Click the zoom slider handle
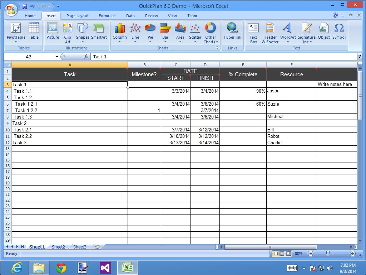Image resolution: width=366 pixels, height=275 pixels. point(328,254)
